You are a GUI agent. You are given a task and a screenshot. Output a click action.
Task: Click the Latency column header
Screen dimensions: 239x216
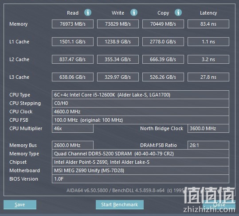point(208,13)
